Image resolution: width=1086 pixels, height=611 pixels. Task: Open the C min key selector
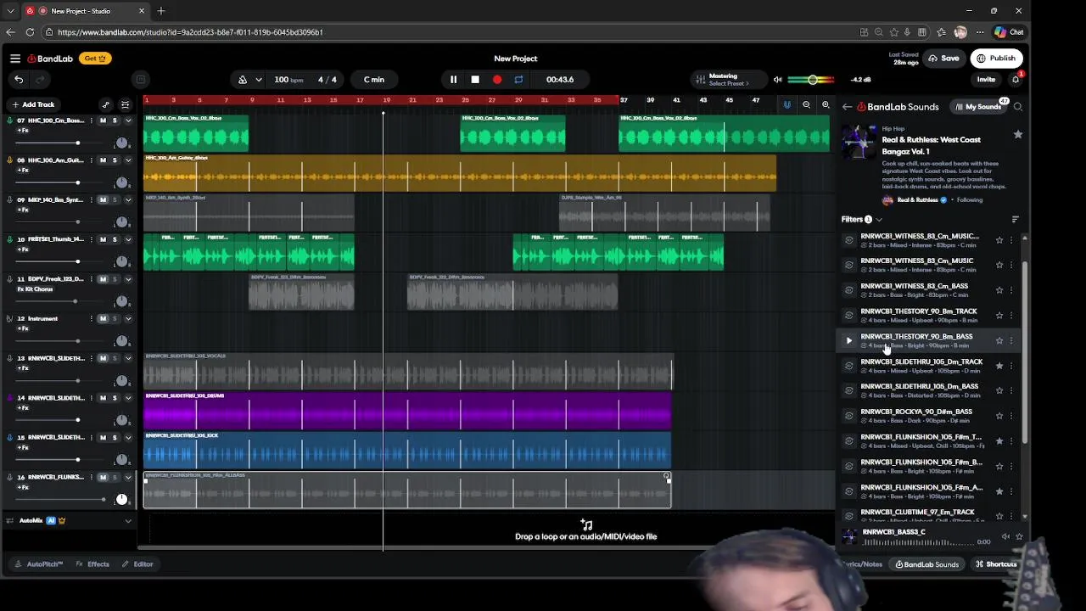(374, 80)
